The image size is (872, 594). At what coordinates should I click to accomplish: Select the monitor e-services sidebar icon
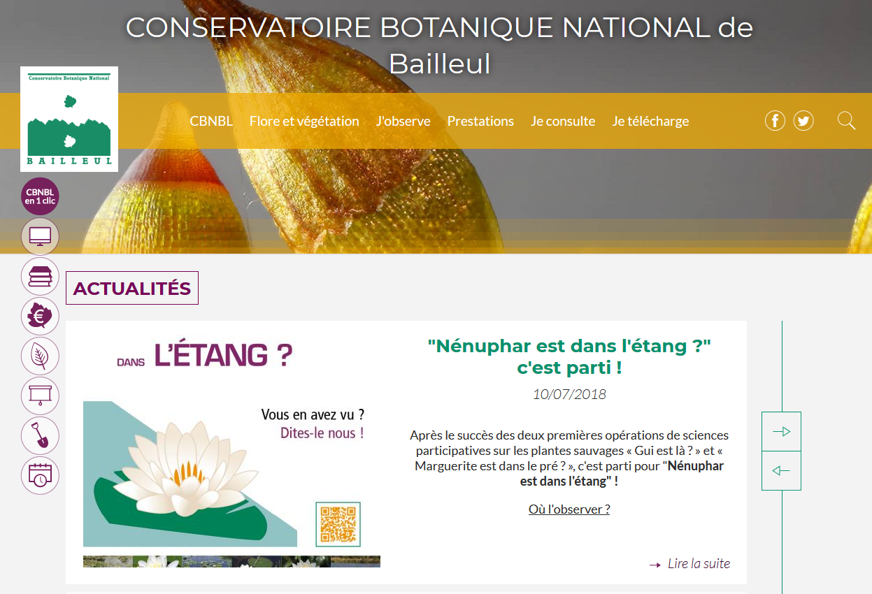(x=40, y=236)
